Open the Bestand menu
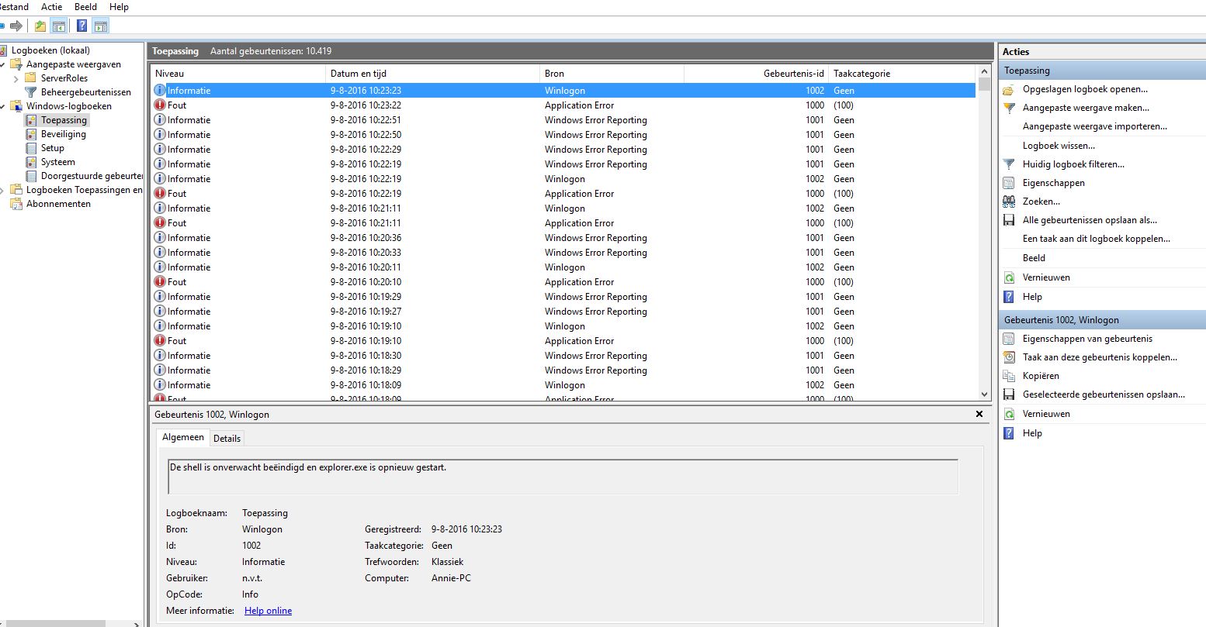1206x627 pixels. tap(13, 7)
